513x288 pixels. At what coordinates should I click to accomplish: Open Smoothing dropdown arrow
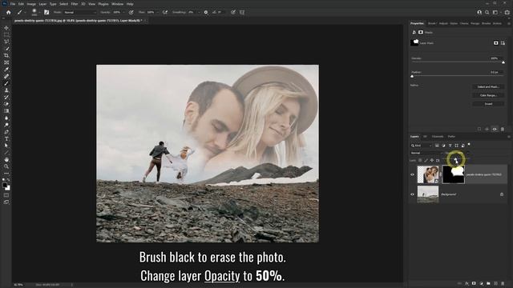199,13
